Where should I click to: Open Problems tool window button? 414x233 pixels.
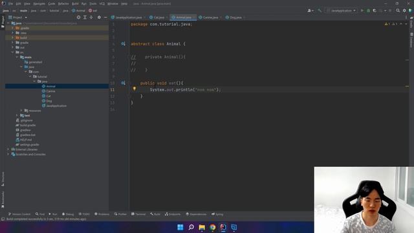(x=102, y=214)
